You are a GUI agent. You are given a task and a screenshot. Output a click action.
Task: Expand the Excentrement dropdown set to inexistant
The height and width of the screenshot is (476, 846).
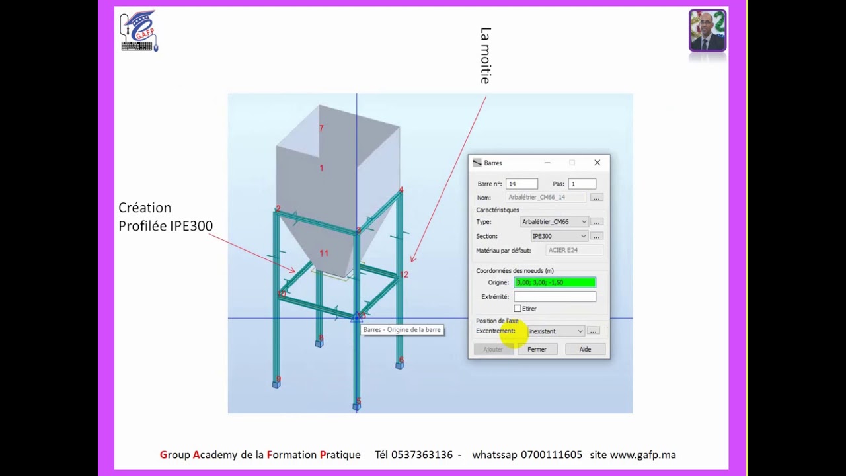pos(555,331)
